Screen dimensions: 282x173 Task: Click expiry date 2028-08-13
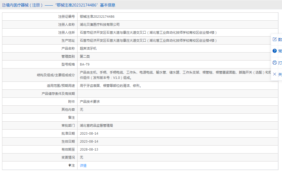tap(89, 149)
